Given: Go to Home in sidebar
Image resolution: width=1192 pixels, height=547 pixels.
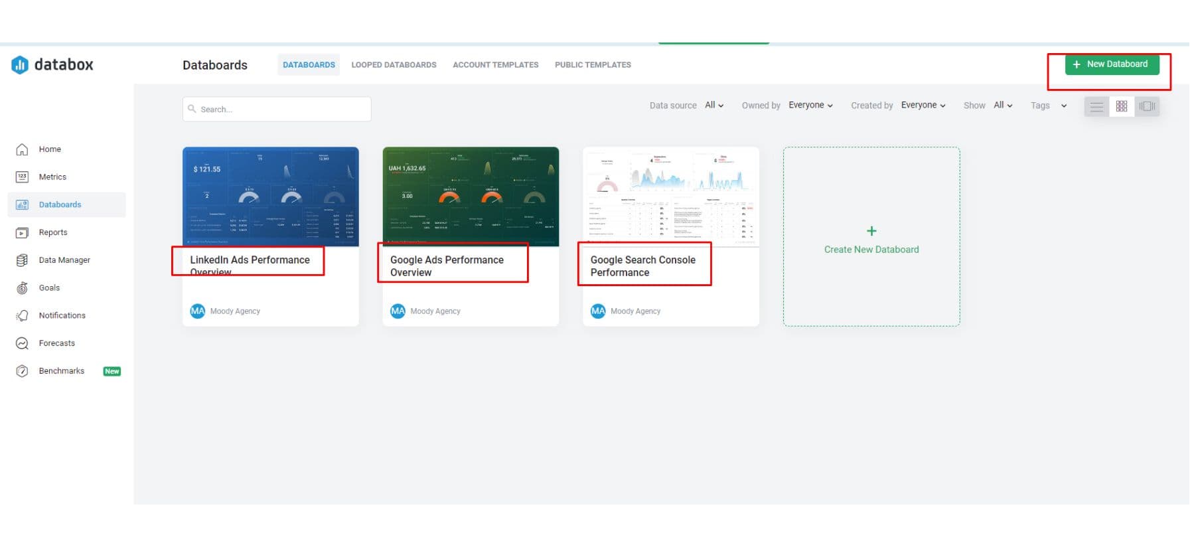Looking at the screenshot, I should coord(50,149).
